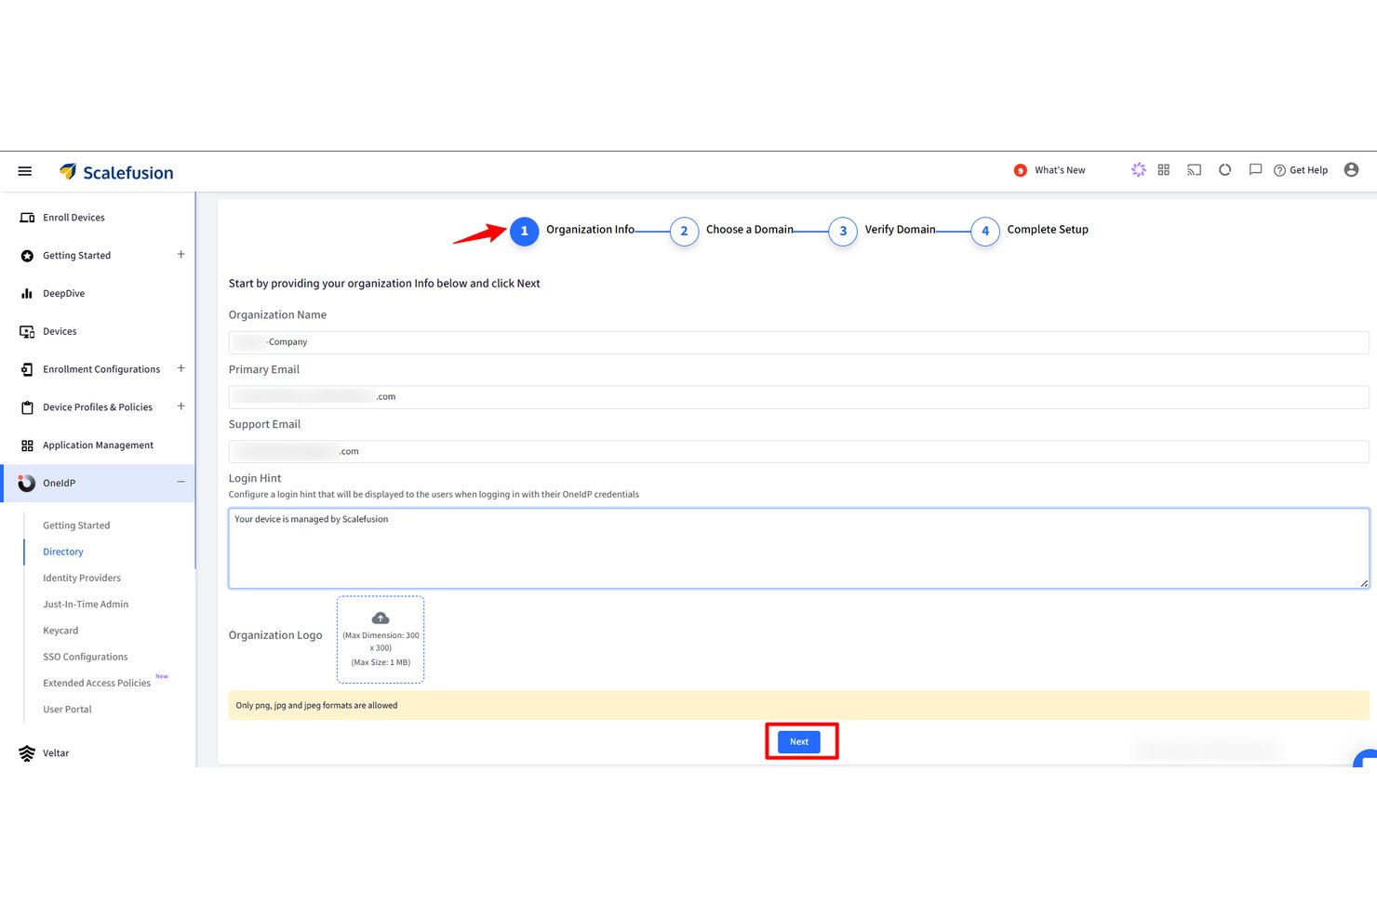Click the Login Hint text area

tap(798, 548)
